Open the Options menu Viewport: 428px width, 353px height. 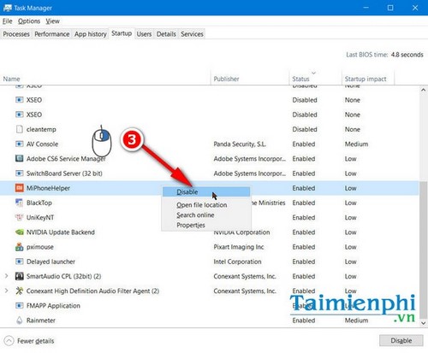[29, 21]
